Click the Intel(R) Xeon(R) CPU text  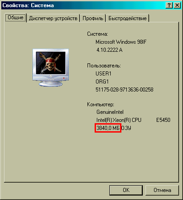(119, 120)
